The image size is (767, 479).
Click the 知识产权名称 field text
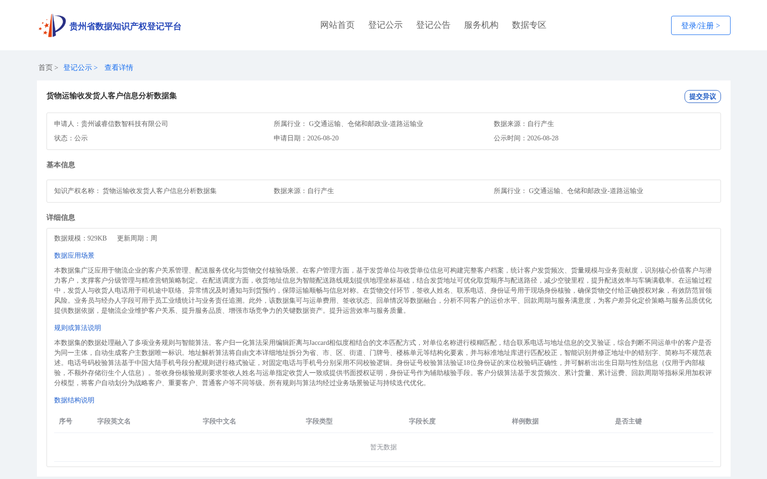pyautogui.click(x=135, y=191)
